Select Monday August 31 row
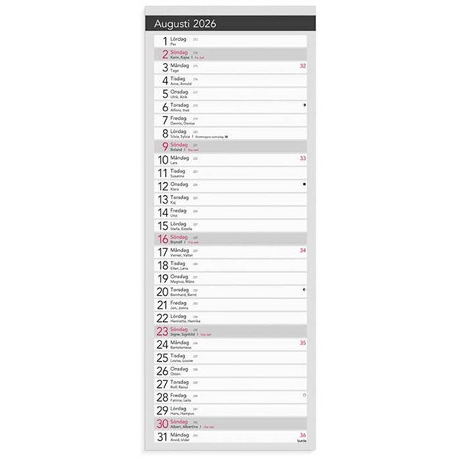 coord(230,436)
